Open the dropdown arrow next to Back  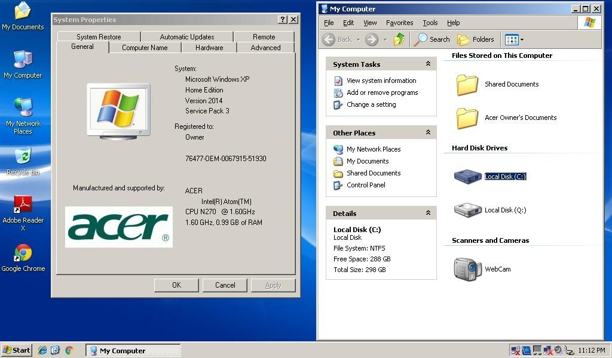[x=359, y=40]
